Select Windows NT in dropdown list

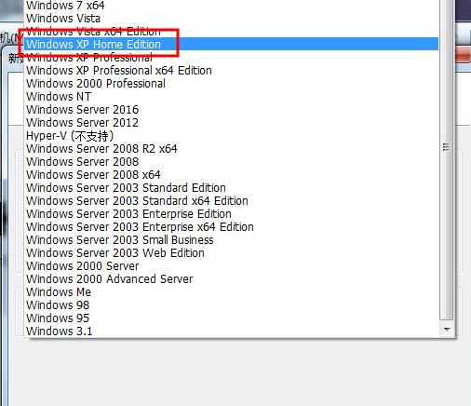[232, 97]
